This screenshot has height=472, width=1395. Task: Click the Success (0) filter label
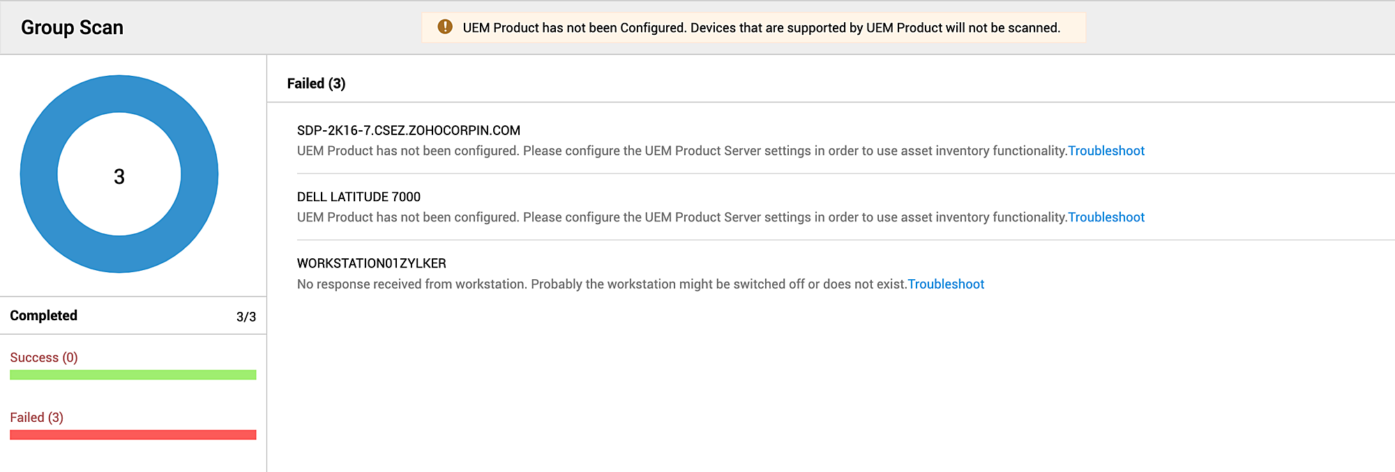click(x=43, y=357)
